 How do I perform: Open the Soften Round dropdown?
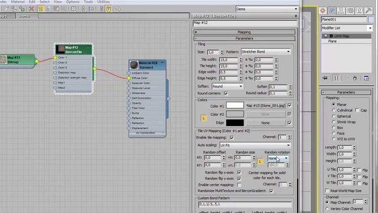227,86
